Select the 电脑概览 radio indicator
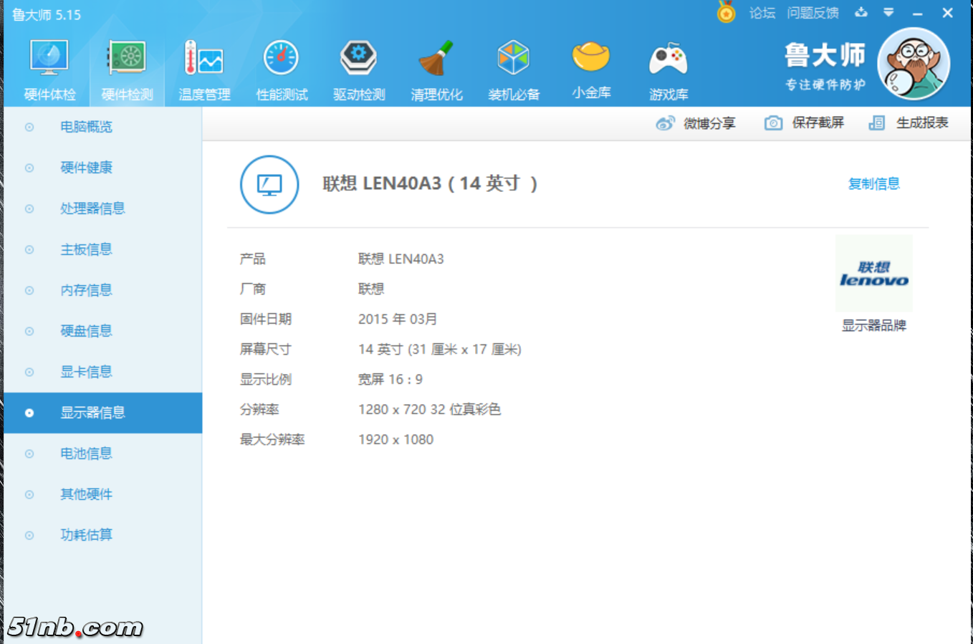The height and width of the screenshot is (644, 973). tap(29, 127)
